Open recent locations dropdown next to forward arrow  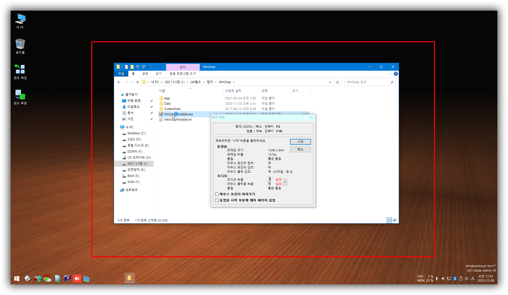point(132,82)
